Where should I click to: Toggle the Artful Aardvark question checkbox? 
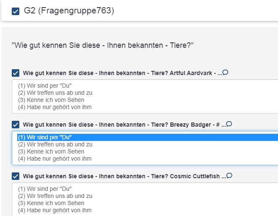point(16,73)
